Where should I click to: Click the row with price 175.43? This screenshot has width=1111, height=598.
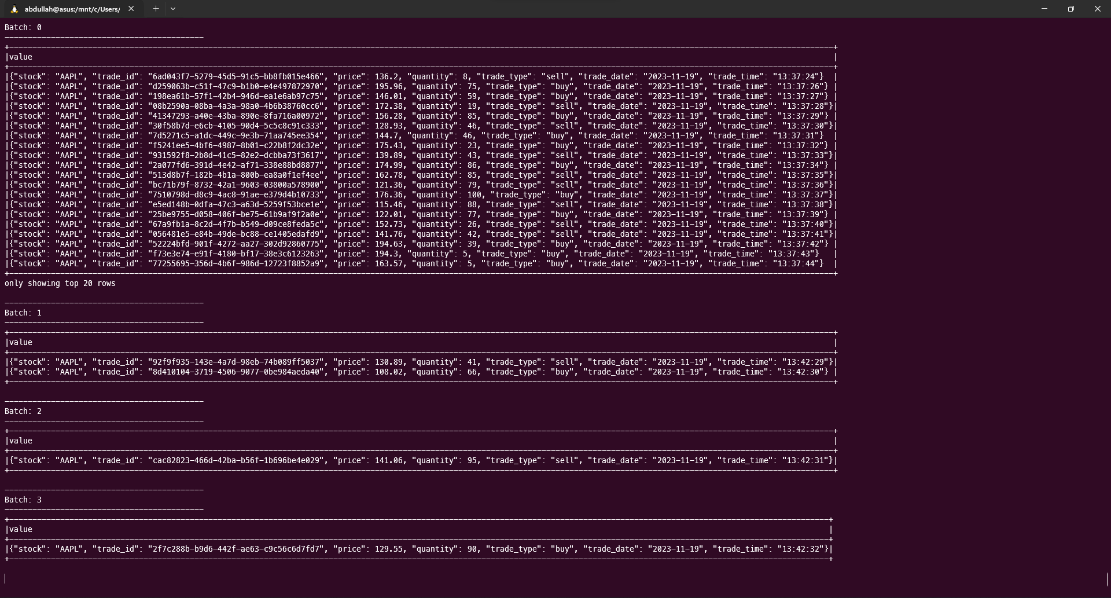[421, 145]
